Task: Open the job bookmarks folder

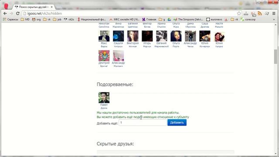Action: point(57,19)
